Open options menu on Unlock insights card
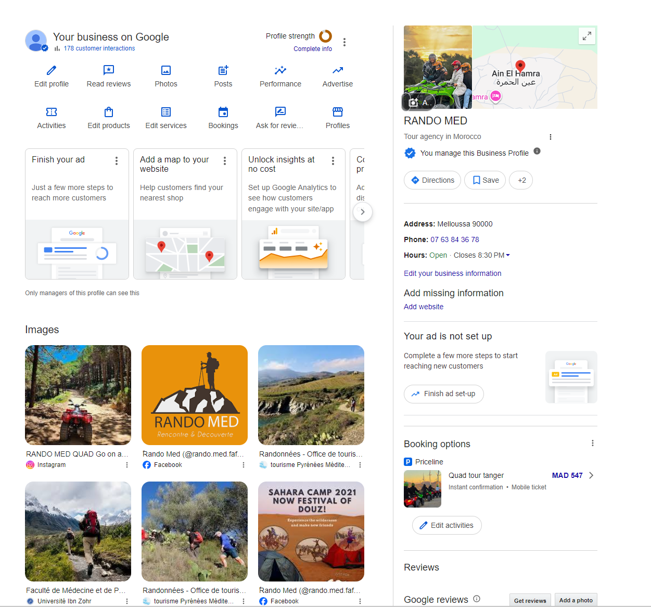 [x=333, y=161]
